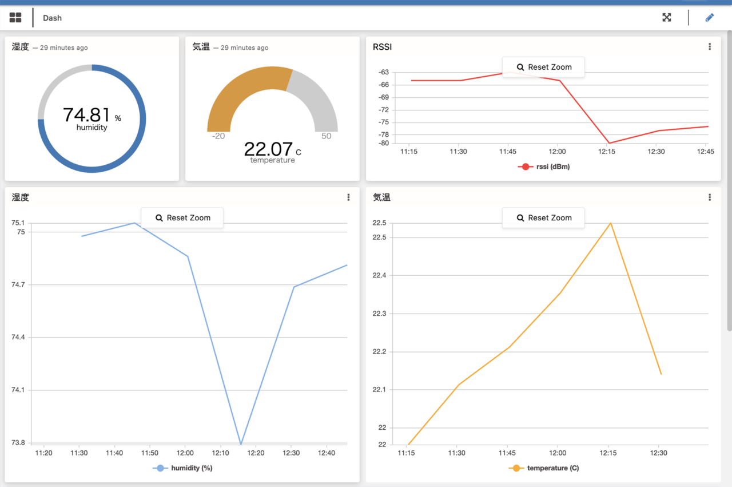
Task: Click the red rssi legend marker
Action: 524,167
